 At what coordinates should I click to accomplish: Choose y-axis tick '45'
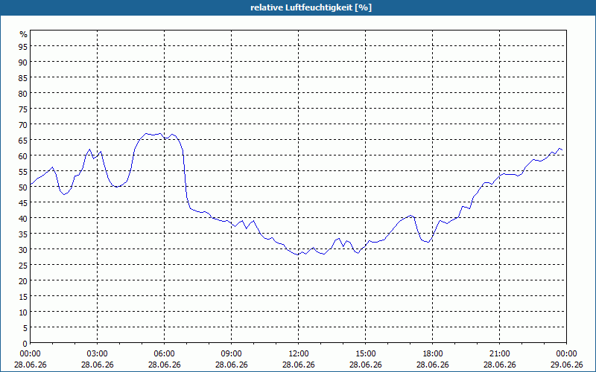click(x=23, y=202)
